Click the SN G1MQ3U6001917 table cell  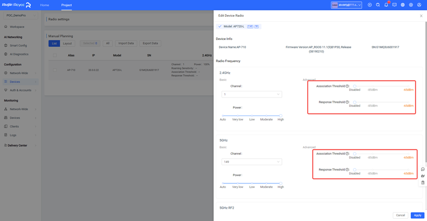pyautogui.click(x=149, y=70)
